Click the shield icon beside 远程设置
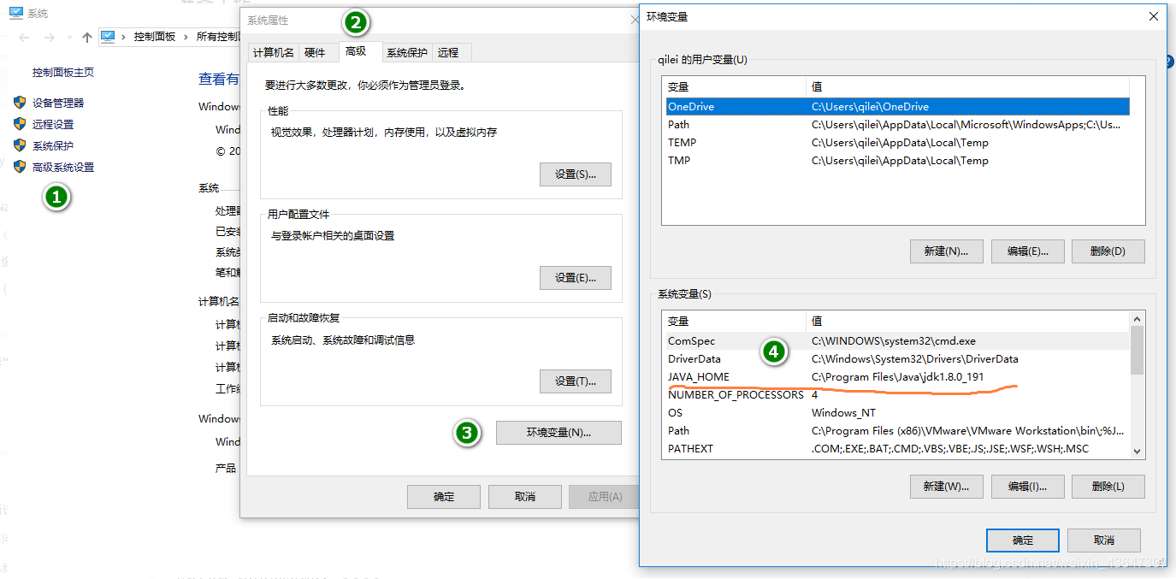Image resolution: width=1176 pixels, height=579 pixels. [x=20, y=124]
